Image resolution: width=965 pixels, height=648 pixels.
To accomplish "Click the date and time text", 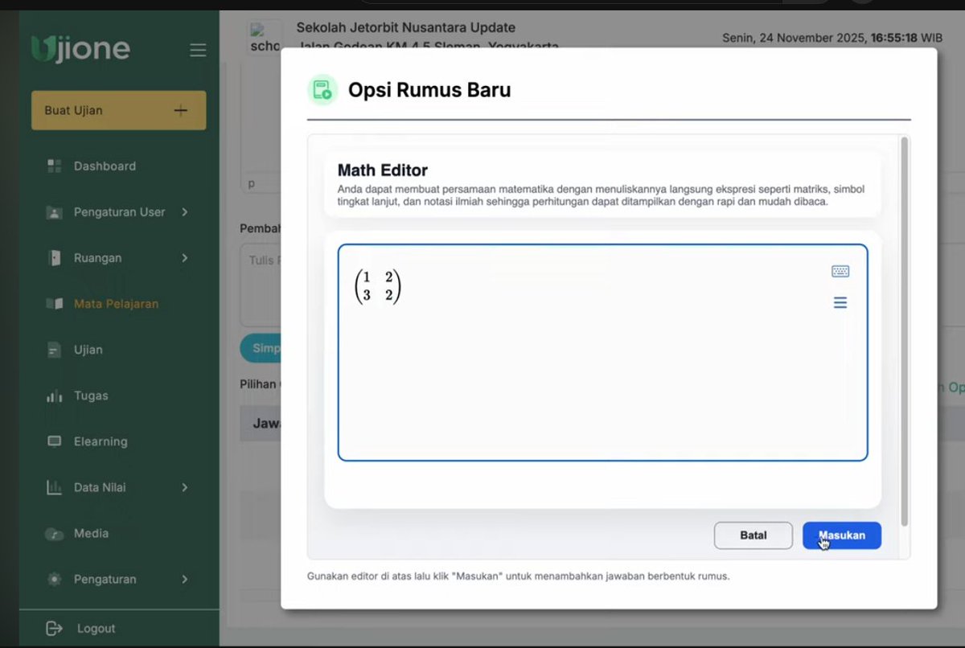I will coord(832,38).
